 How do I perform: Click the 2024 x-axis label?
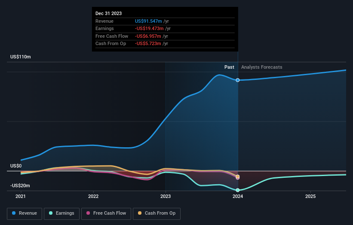tap(238, 196)
